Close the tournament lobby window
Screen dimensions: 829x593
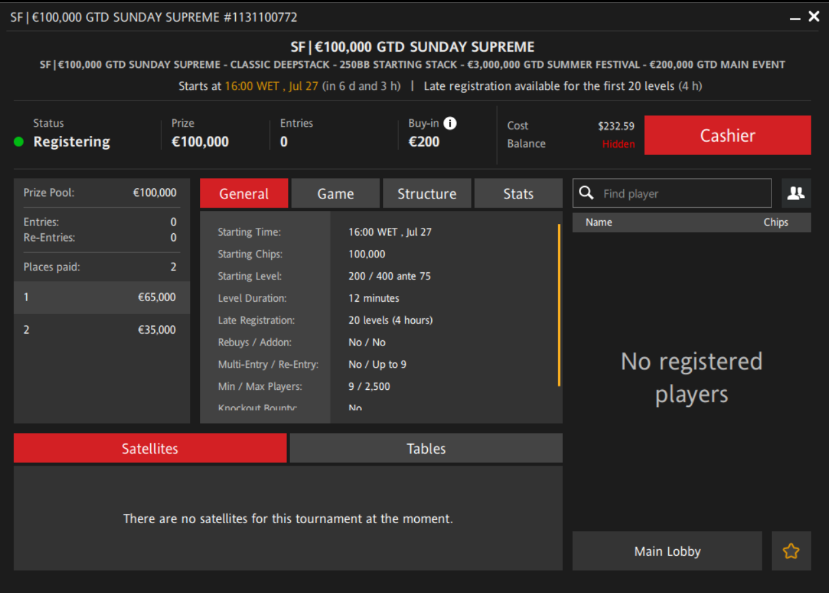(814, 17)
